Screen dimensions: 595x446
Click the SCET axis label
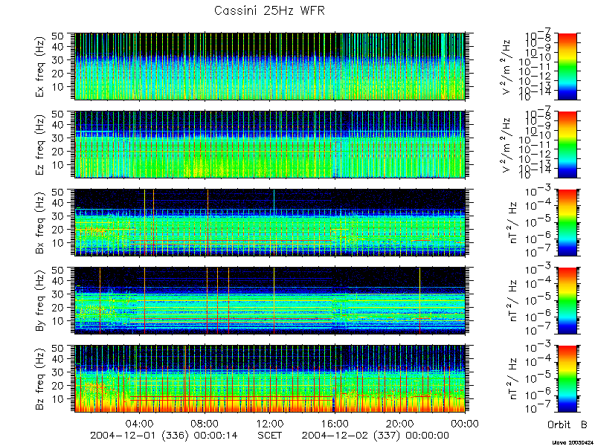click(269, 435)
